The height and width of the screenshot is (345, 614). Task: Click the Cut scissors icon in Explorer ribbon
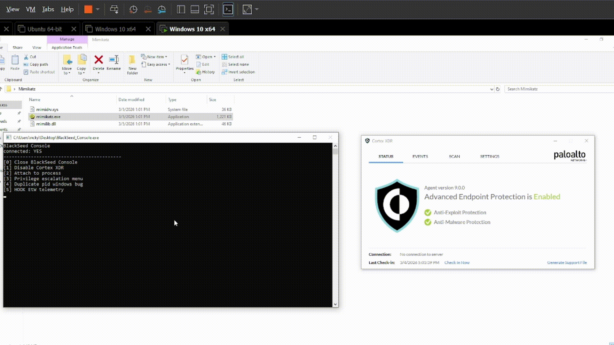tap(26, 57)
